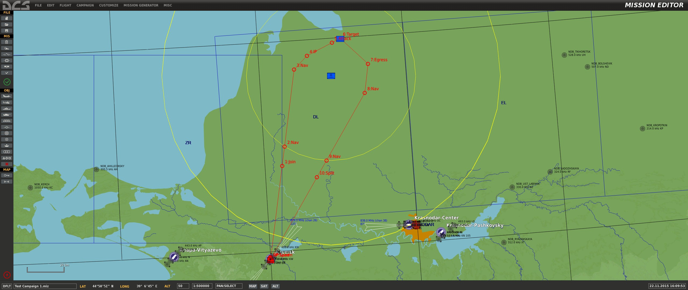This screenshot has height=290, width=688.
Task: Open the FLIGHT menu
Action: 65,5
